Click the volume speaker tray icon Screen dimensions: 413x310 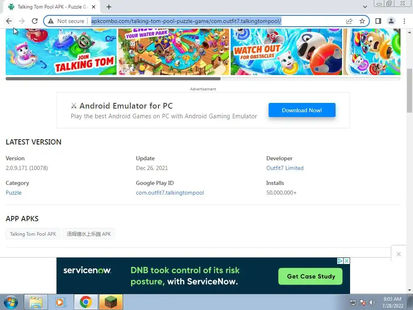(372, 302)
